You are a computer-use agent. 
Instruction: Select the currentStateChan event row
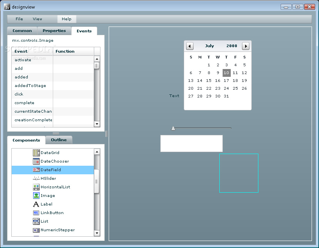53,112
